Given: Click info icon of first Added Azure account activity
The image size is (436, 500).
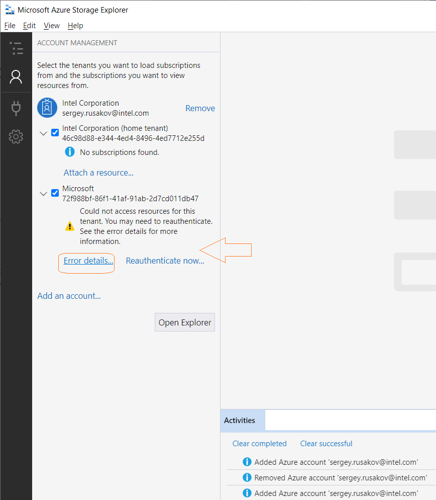Looking at the screenshot, I should click(x=247, y=462).
